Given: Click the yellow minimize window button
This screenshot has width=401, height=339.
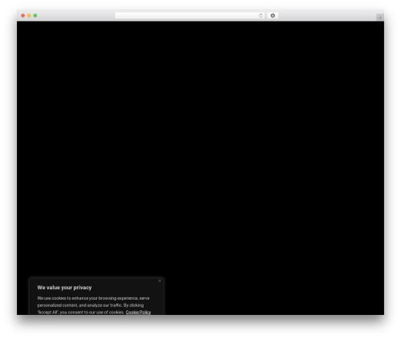Looking at the screenshot, I should pyautogui.click(x=29, y=15).
